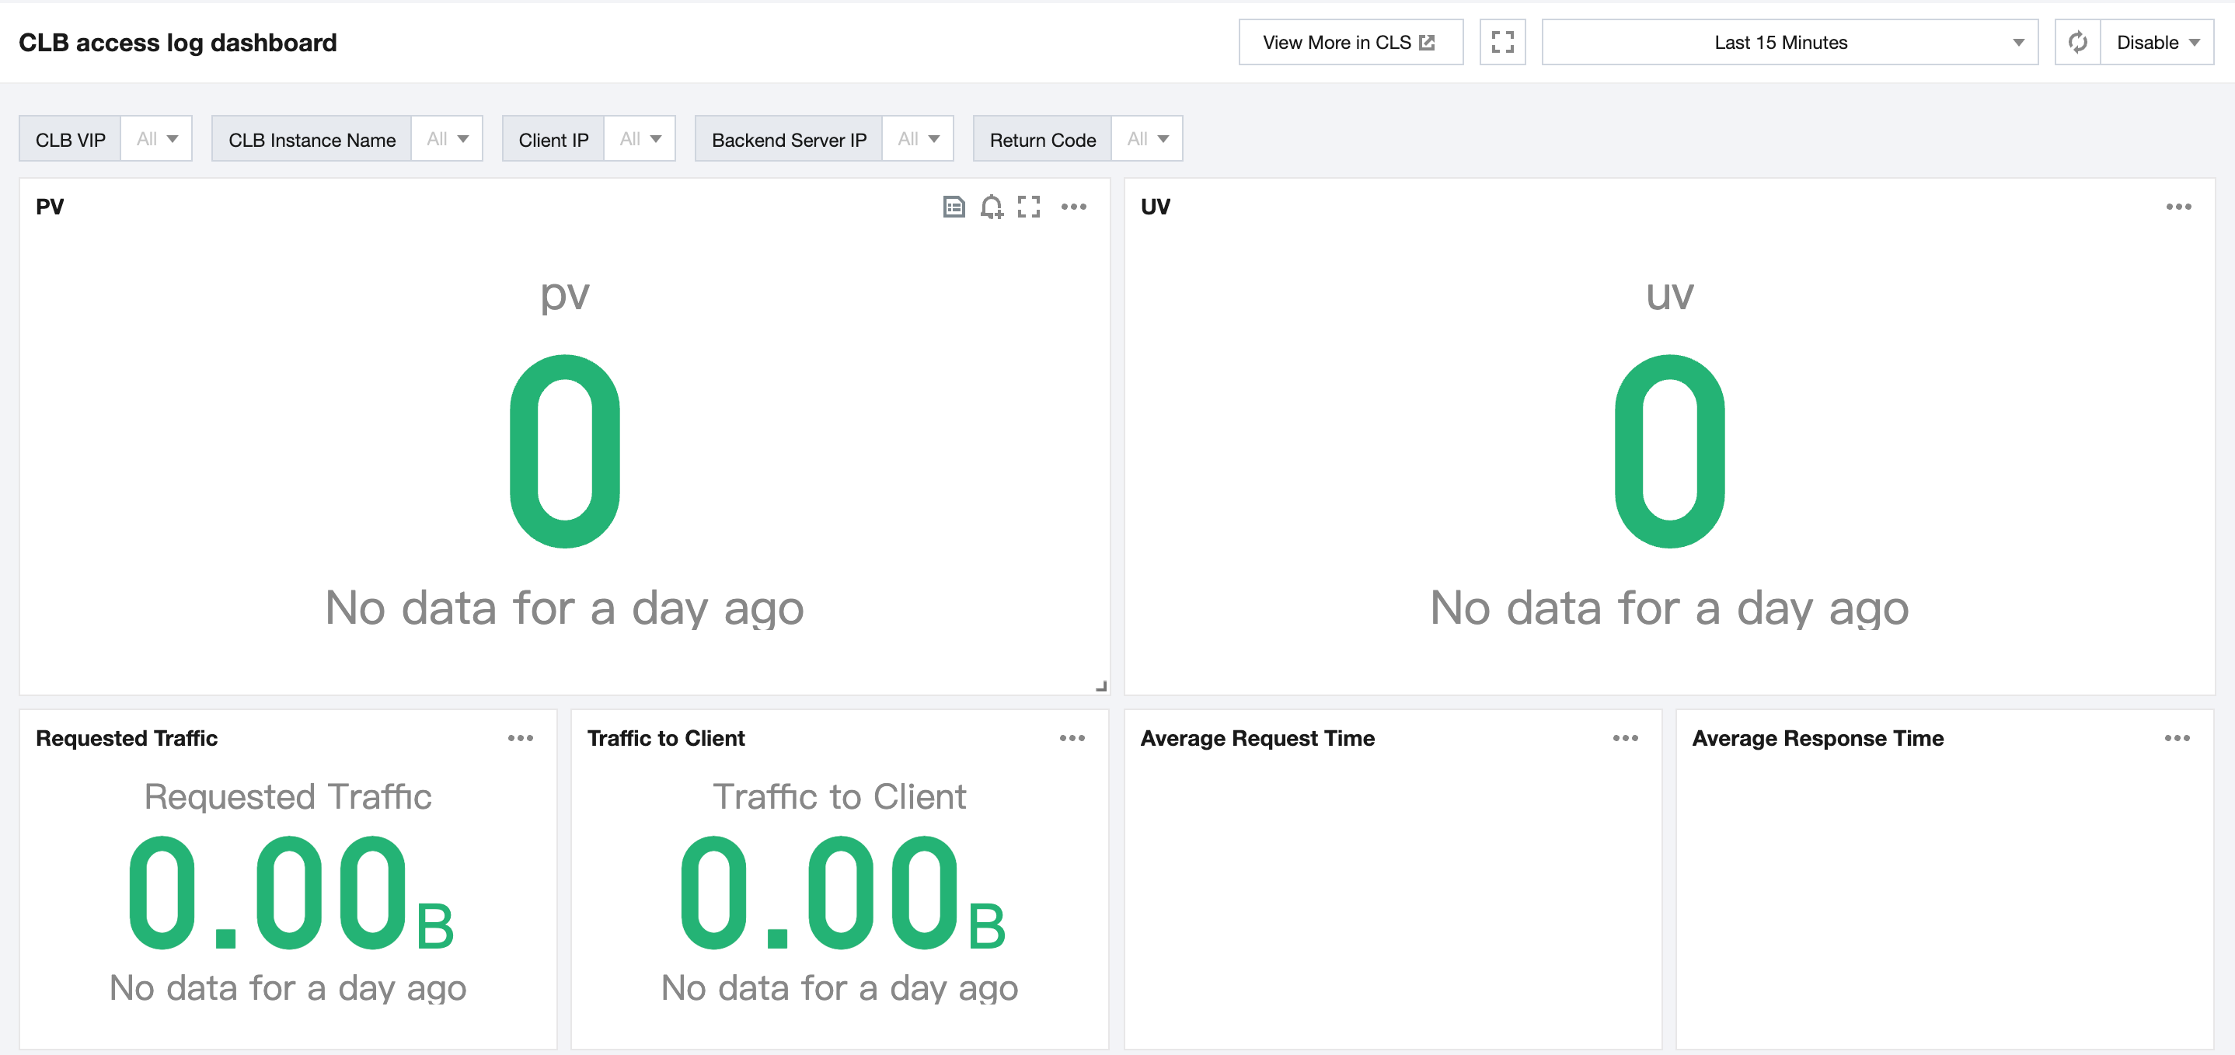Screen dimensions: 2235x1055
Task: Open PV panel raw data view icon
Action: pyautogui.click(x=954, y=207)
